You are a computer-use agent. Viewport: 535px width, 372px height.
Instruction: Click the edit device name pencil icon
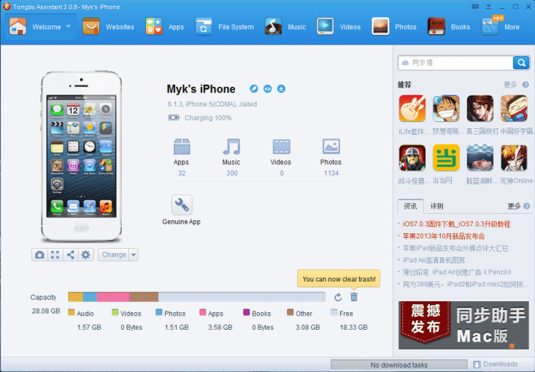coord(253,89)
